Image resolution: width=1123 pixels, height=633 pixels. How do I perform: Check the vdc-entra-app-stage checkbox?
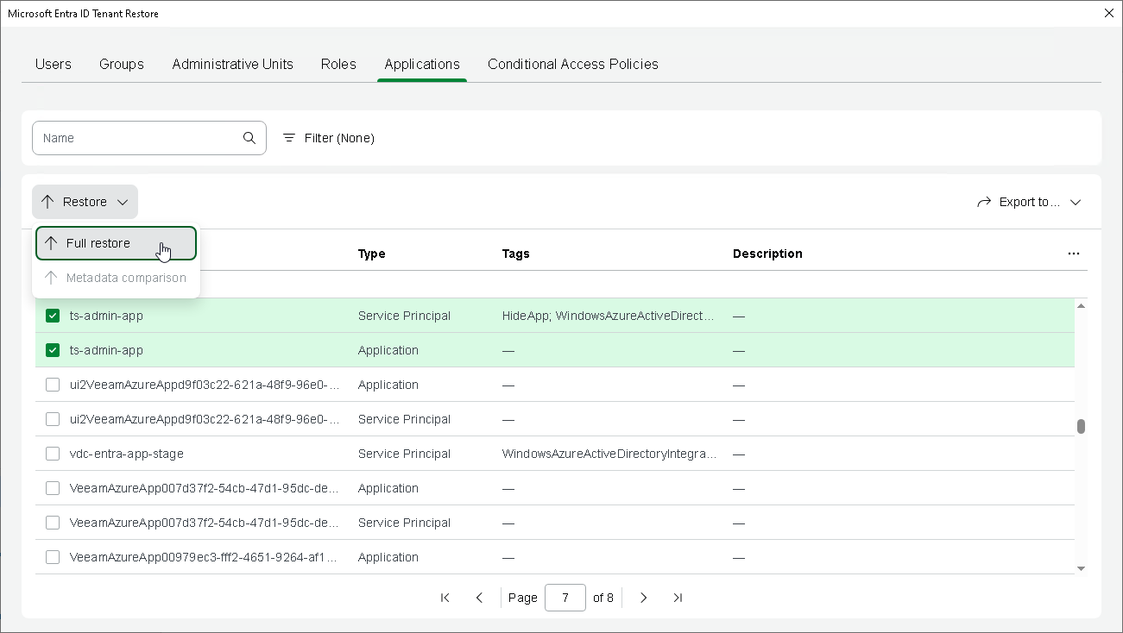click(53, 454)
